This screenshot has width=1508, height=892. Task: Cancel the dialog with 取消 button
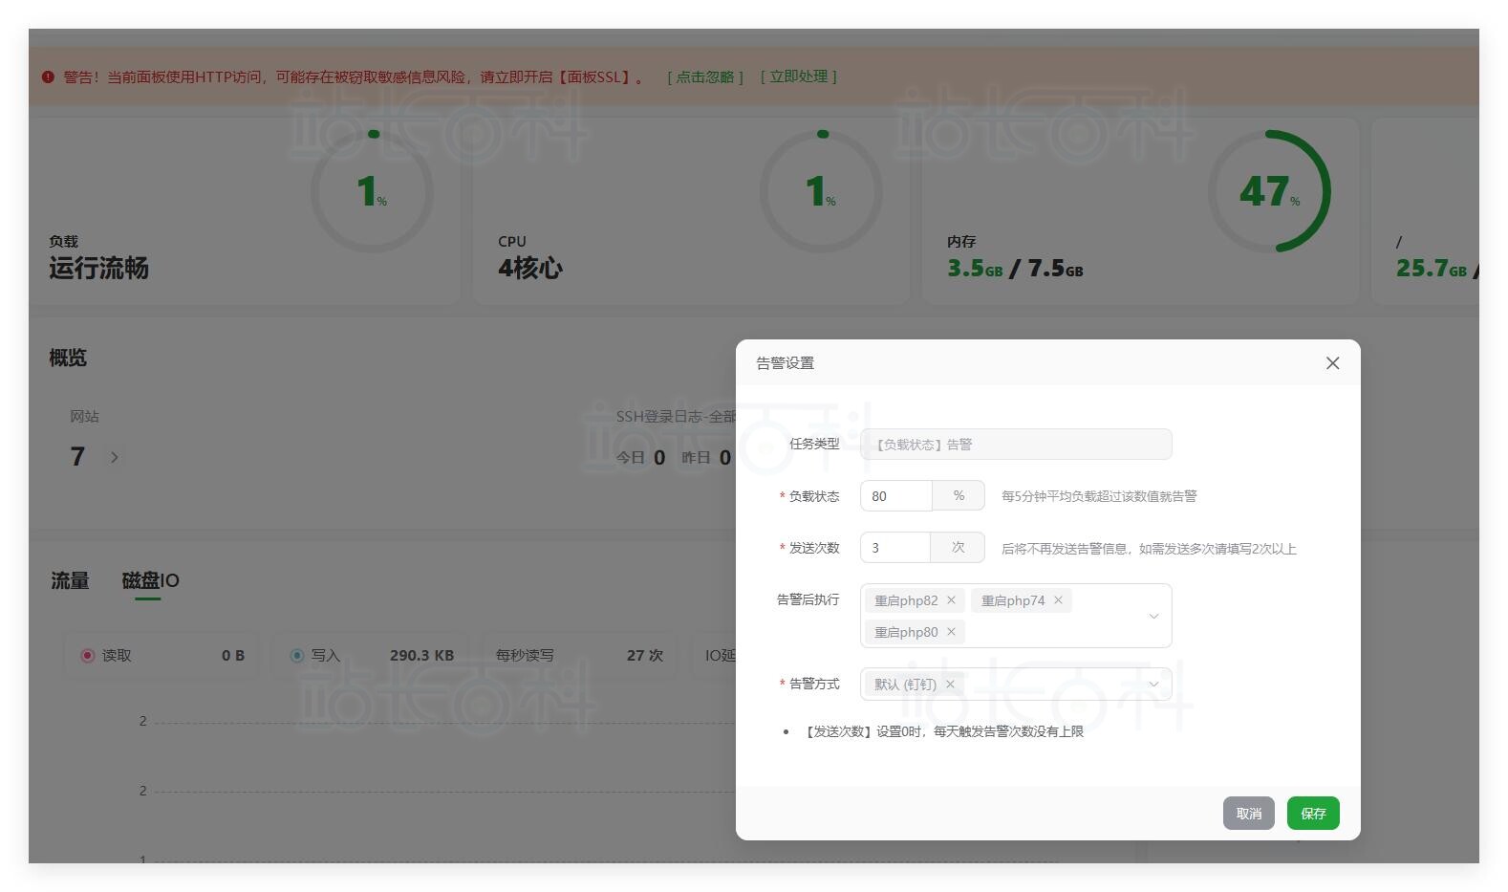pos(1249,814)
